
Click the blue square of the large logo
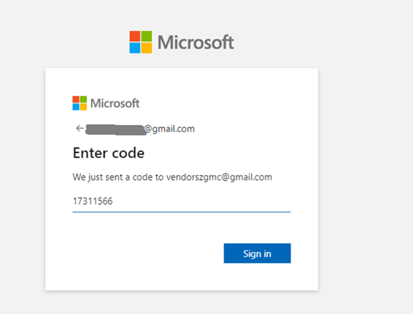(135, 48)
